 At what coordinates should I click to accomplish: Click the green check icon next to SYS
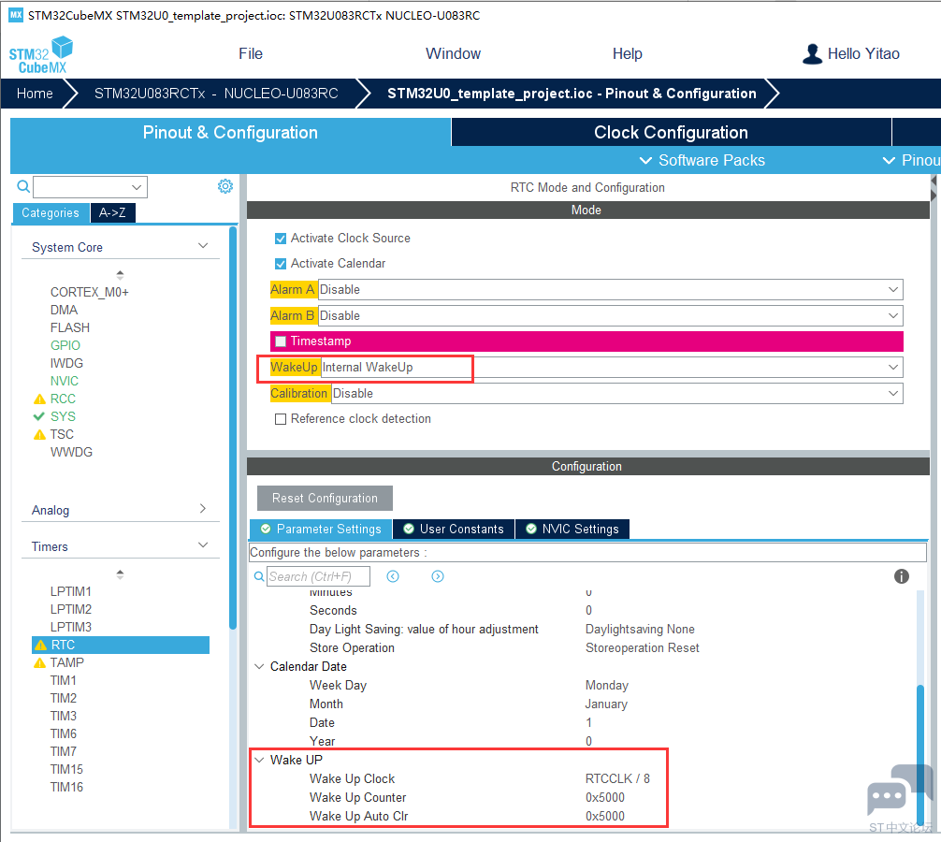pos(39,416)
